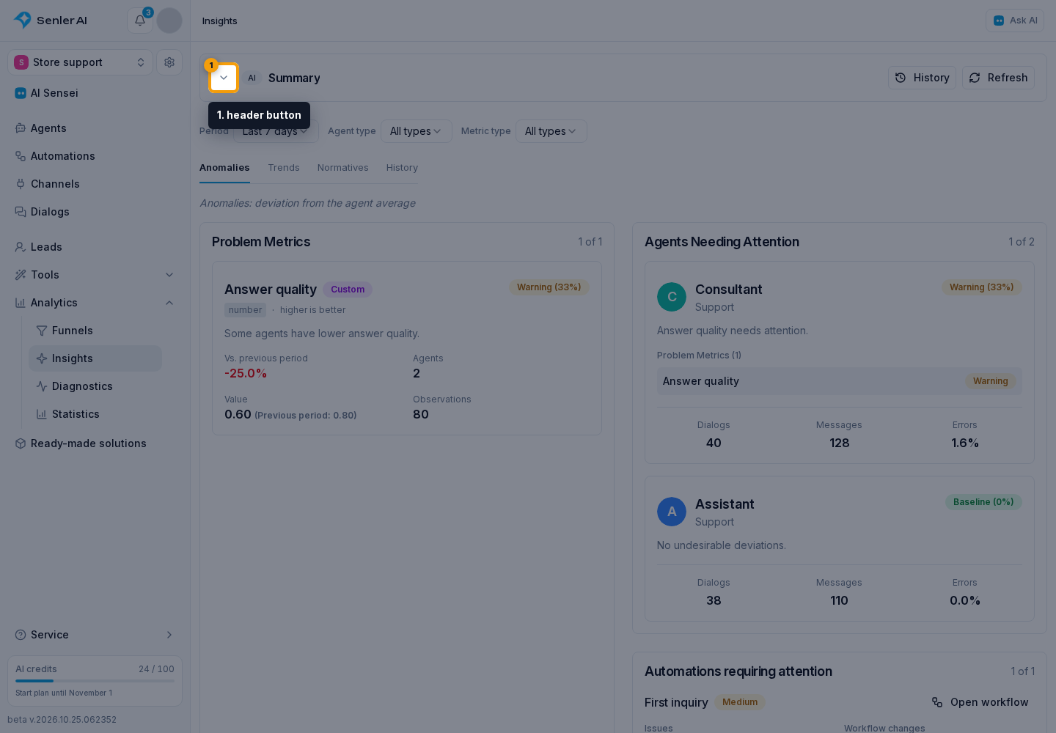Click the Consultant agent avatar
Screen dimensions: 1056x733
click(672, 297)
